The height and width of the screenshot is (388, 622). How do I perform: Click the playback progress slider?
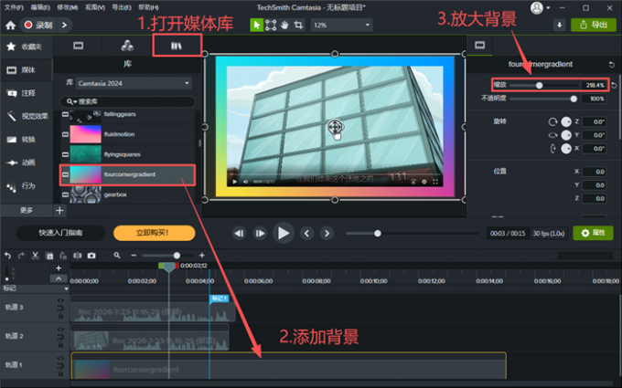tap(412, 234)
